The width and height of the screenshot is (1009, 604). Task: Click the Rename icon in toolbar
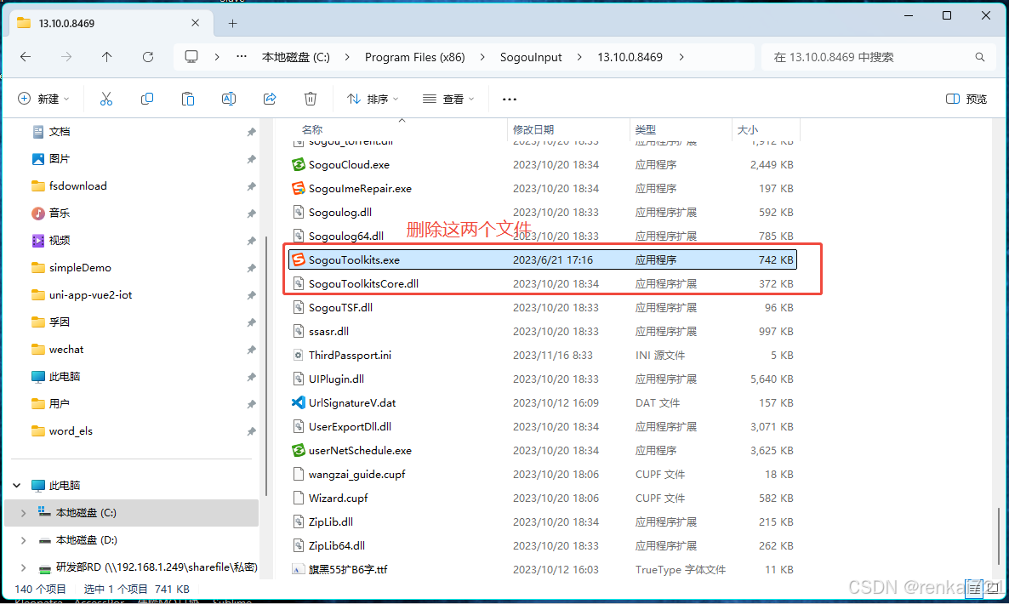coord(229,99)
